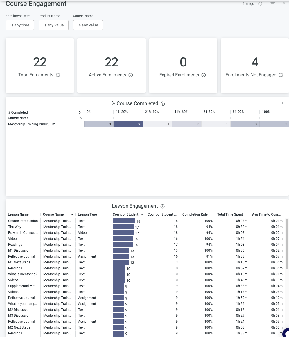Click the info icon next to % Course Completed
This screenshot has height=337, width=289.
pos(163,104)
